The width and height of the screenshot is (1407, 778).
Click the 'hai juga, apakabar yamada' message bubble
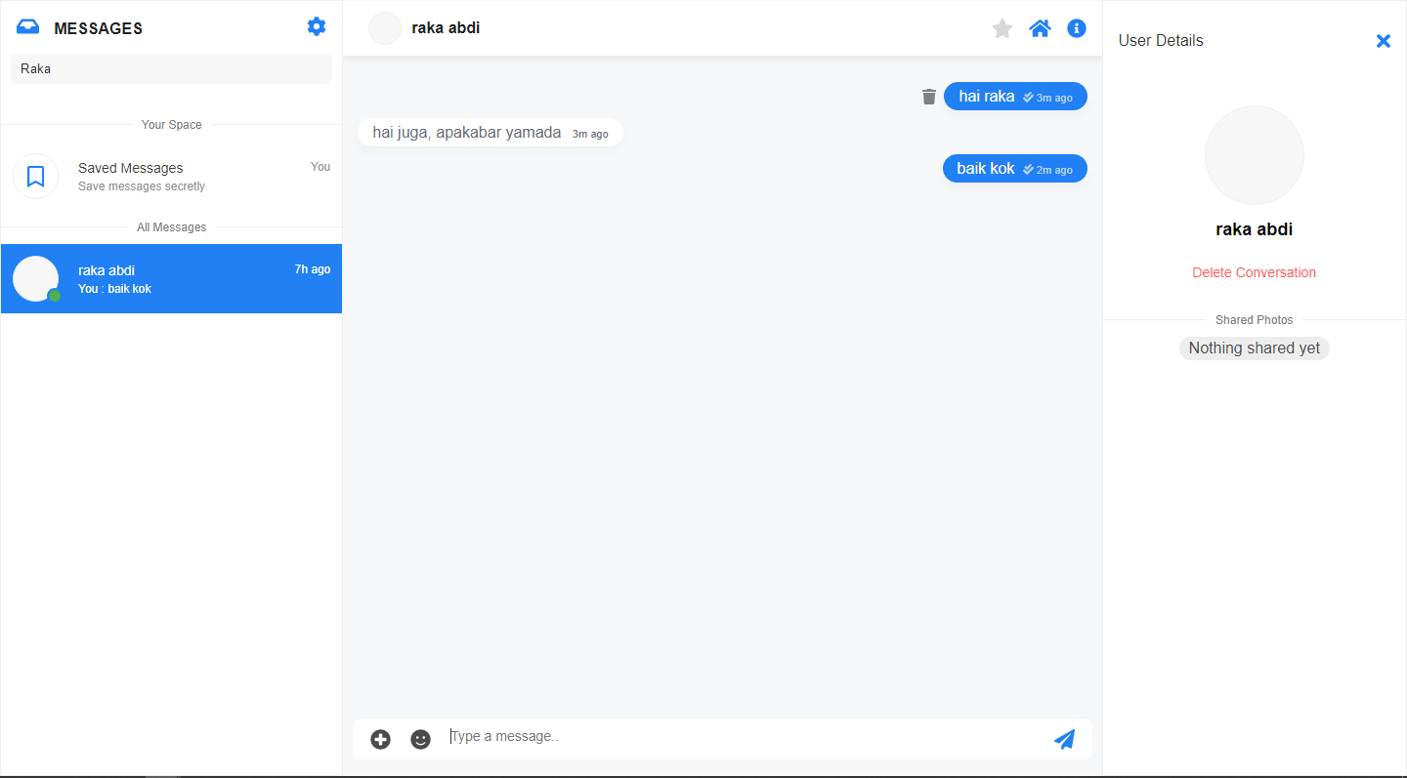click(490, 133)
